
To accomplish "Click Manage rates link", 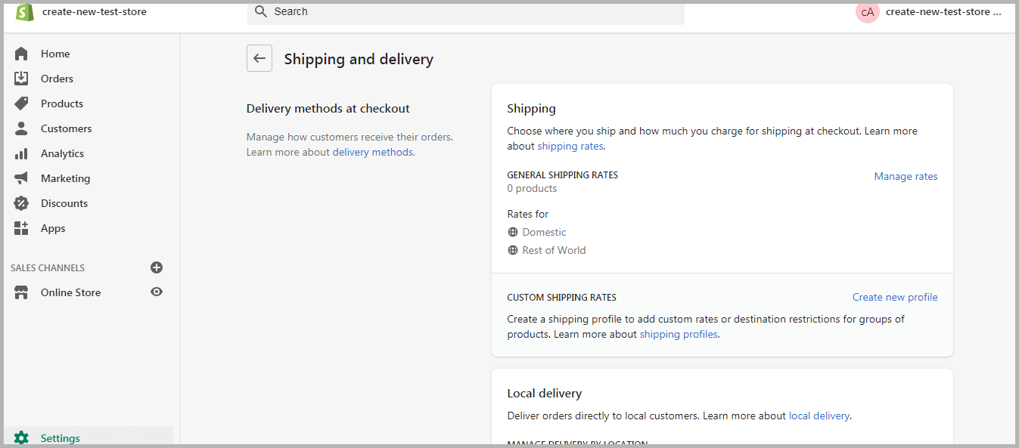I will pos(906,176).
